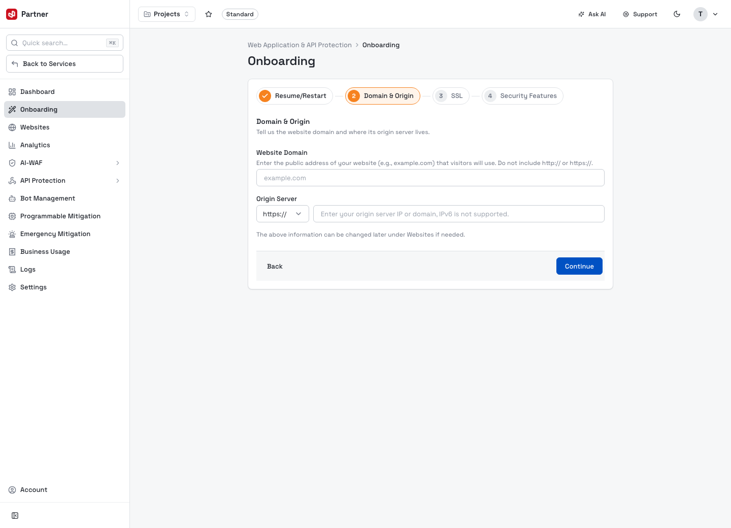731x528 pixels.
Task: Expand the AI-WAF submenu chevron
Action: (x=118, y=163)
